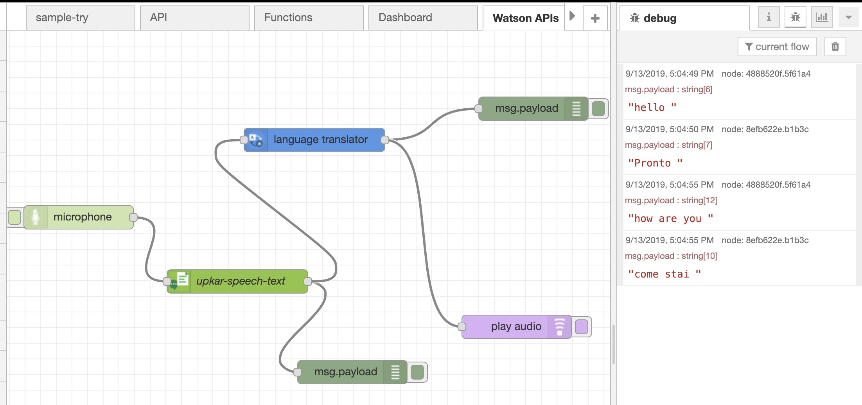Toggle the play audio node button

point(582,327)
